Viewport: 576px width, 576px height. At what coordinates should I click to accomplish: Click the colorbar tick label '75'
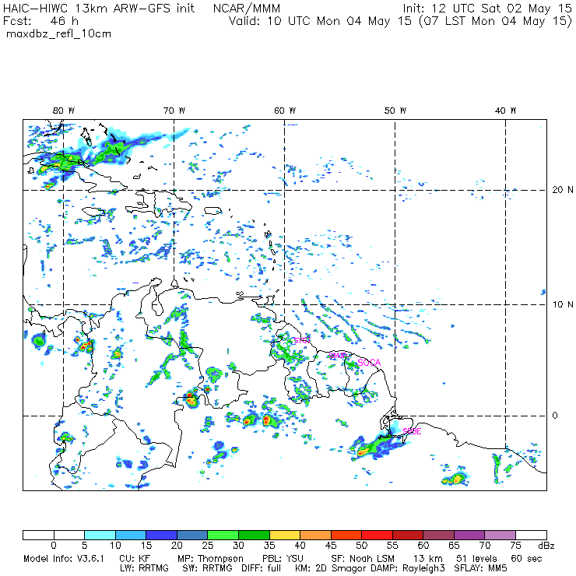point(515,546)
